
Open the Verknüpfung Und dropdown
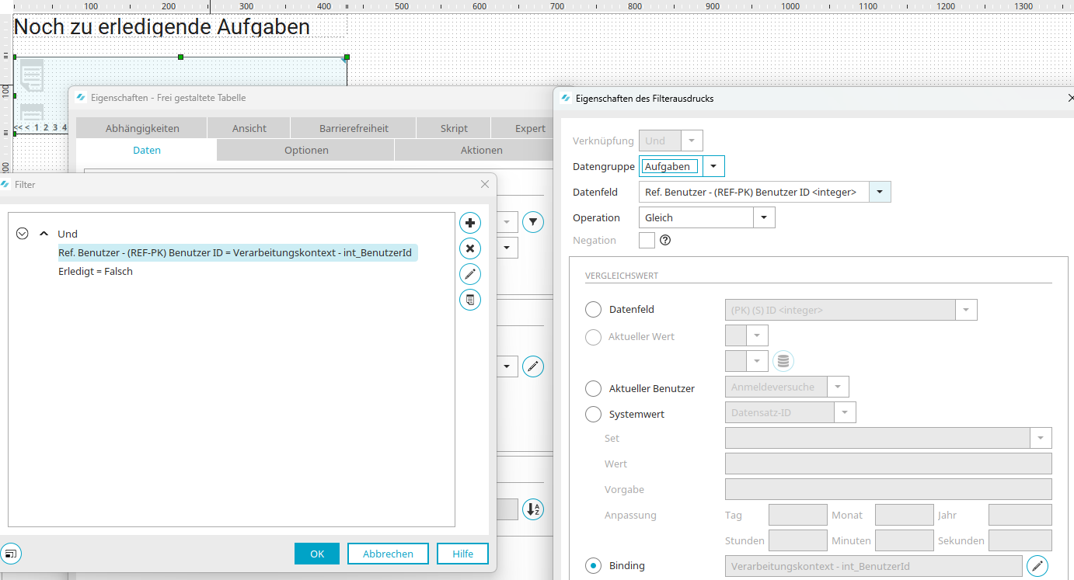click(692, 141)
